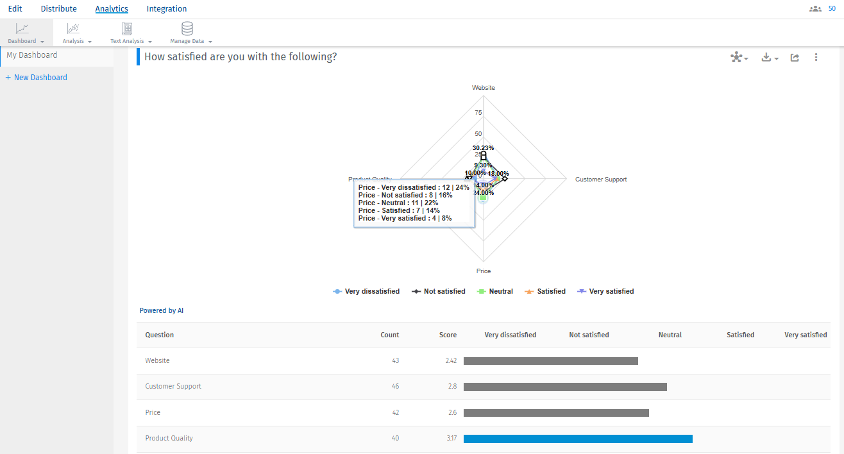This screenshot has width=844, height=454.
Task: Open the Integration tab
Action: 167,9
